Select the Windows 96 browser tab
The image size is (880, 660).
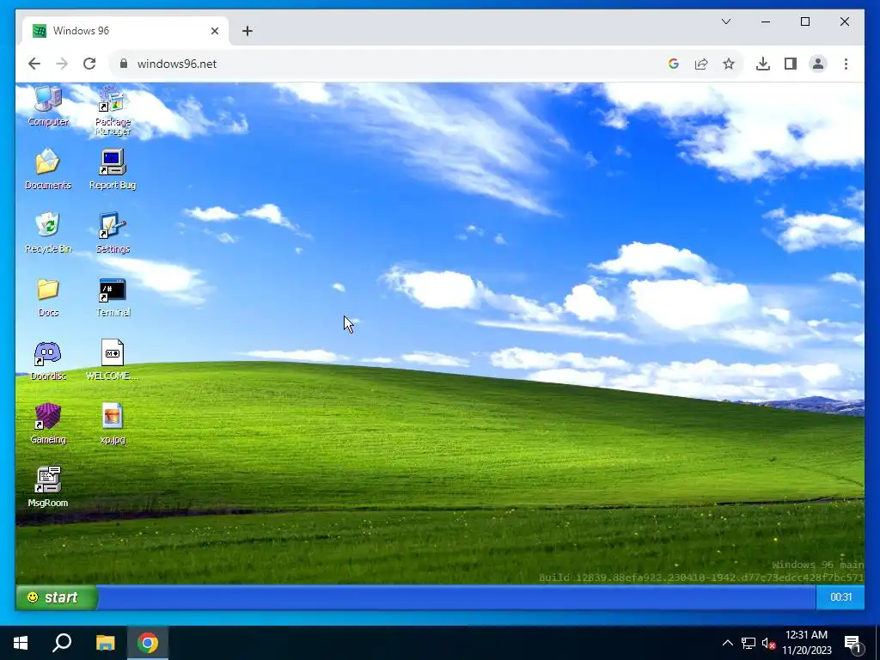(x=125, y=30)
